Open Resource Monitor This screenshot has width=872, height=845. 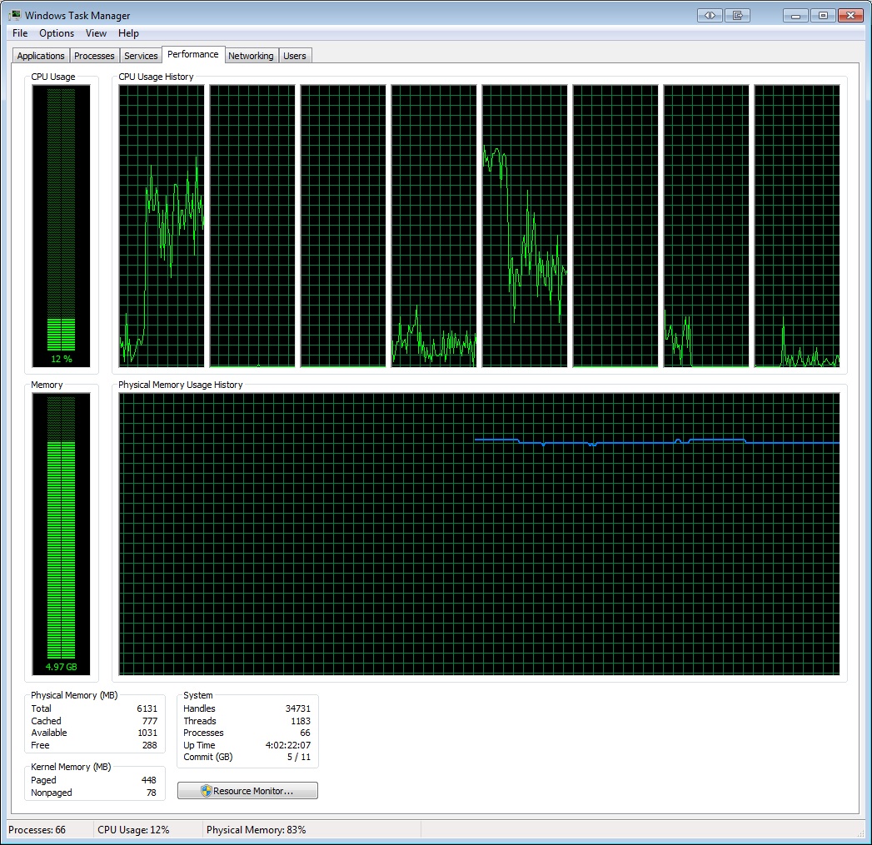(x=247, y=791)
